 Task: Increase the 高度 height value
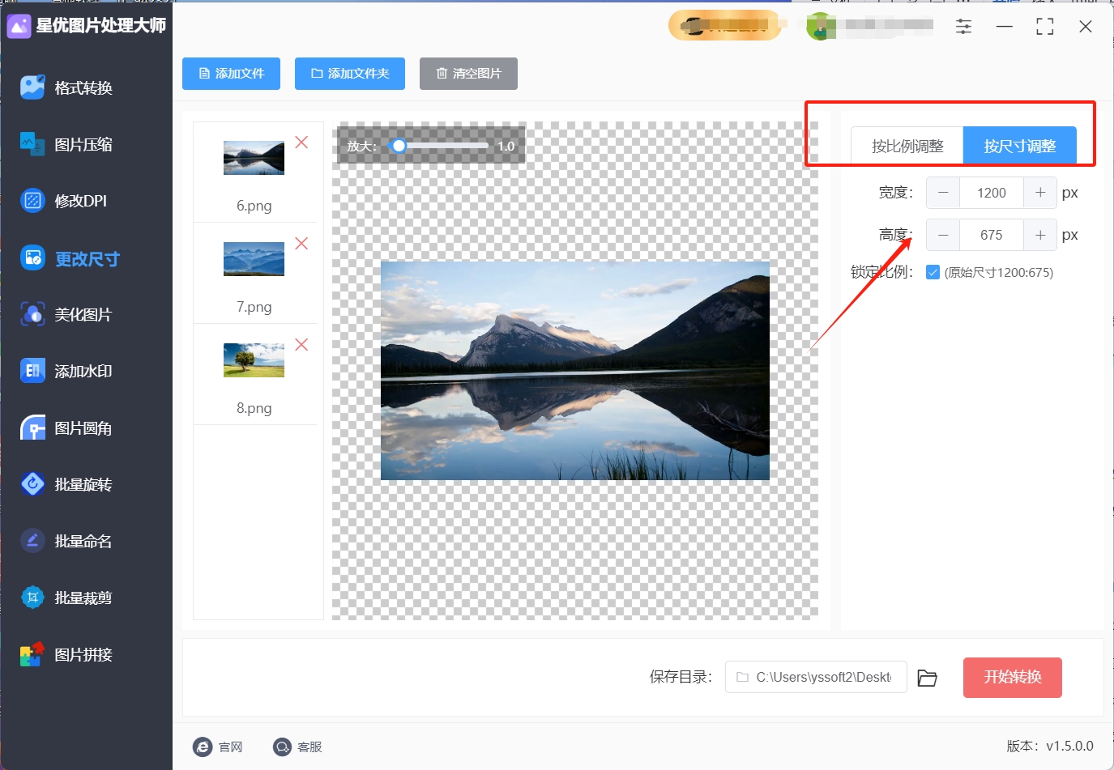(1040, 235)
